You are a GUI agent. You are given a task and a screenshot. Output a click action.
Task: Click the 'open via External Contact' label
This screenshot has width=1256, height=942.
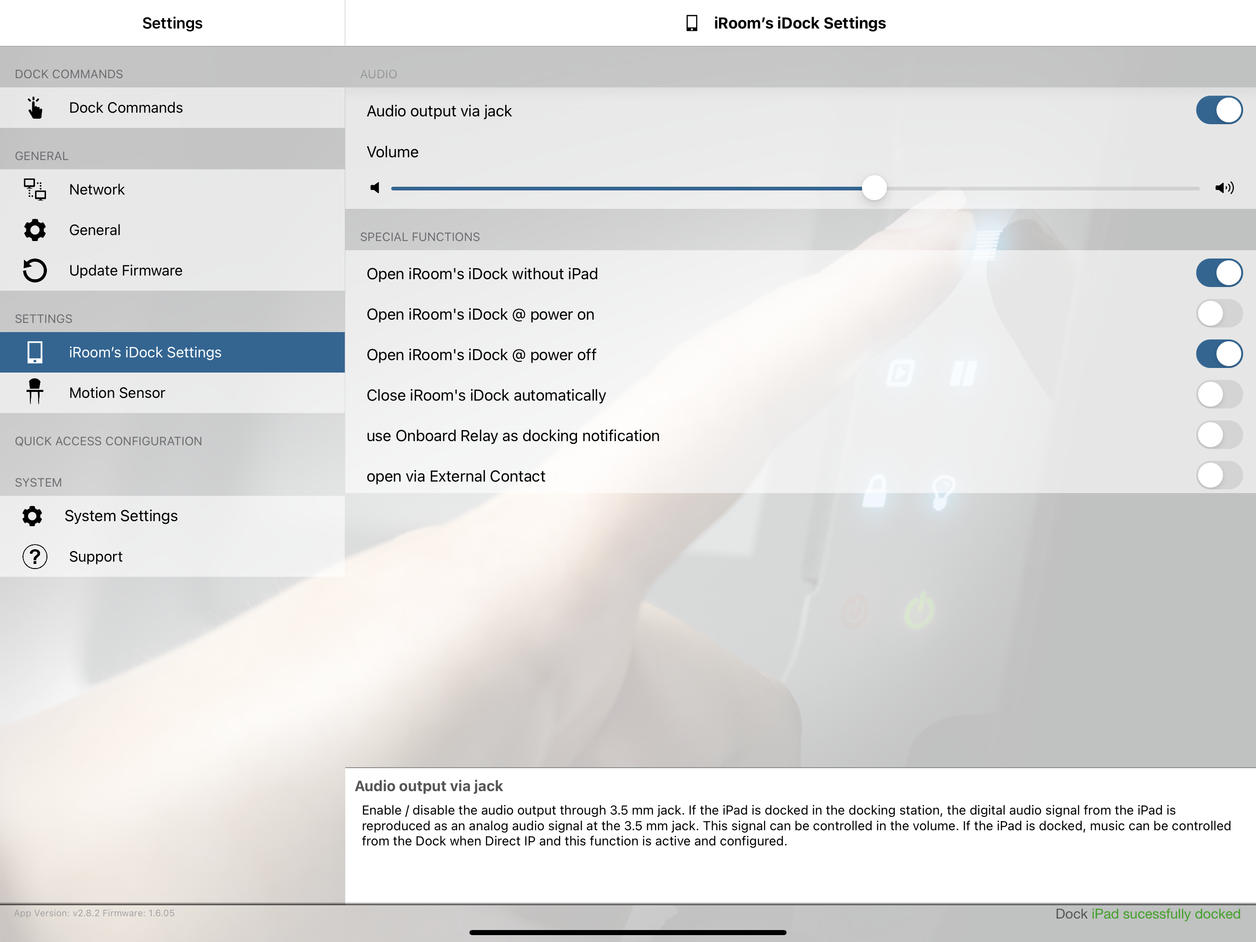456,476
